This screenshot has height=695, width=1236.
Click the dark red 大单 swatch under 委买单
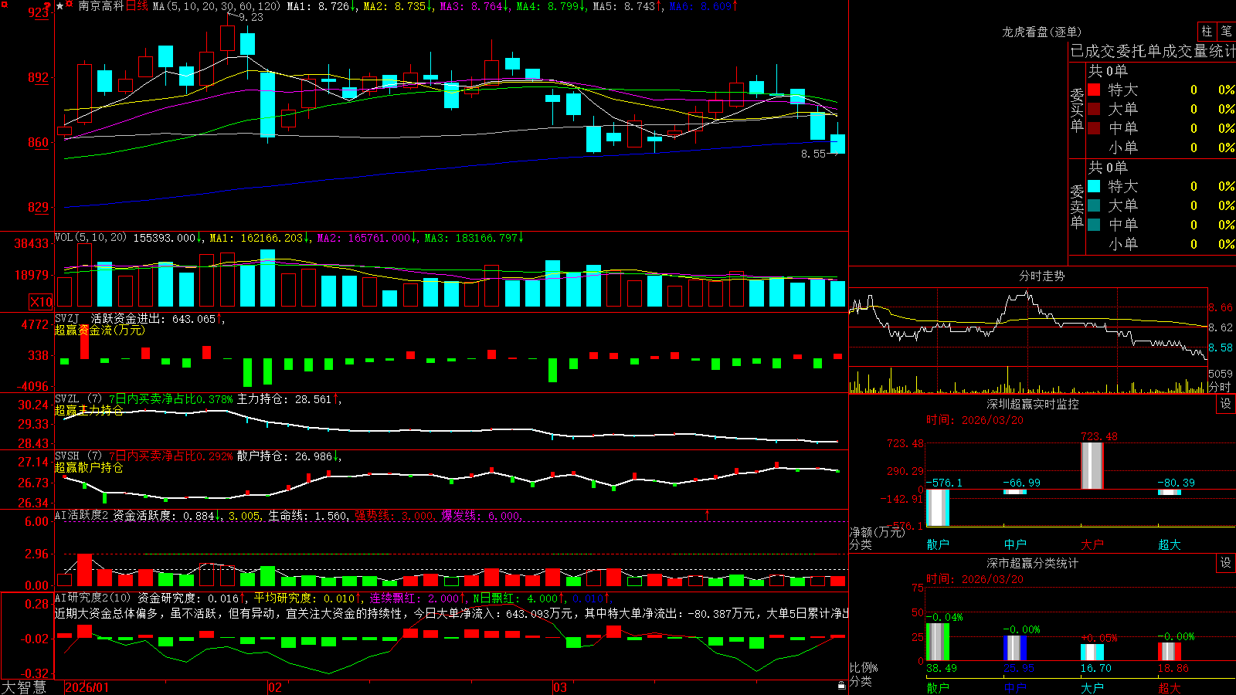1094,109
